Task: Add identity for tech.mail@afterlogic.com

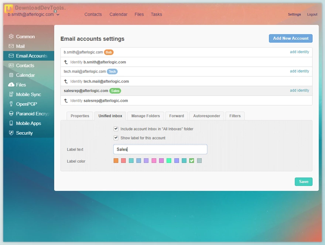Action: [299, 71]
